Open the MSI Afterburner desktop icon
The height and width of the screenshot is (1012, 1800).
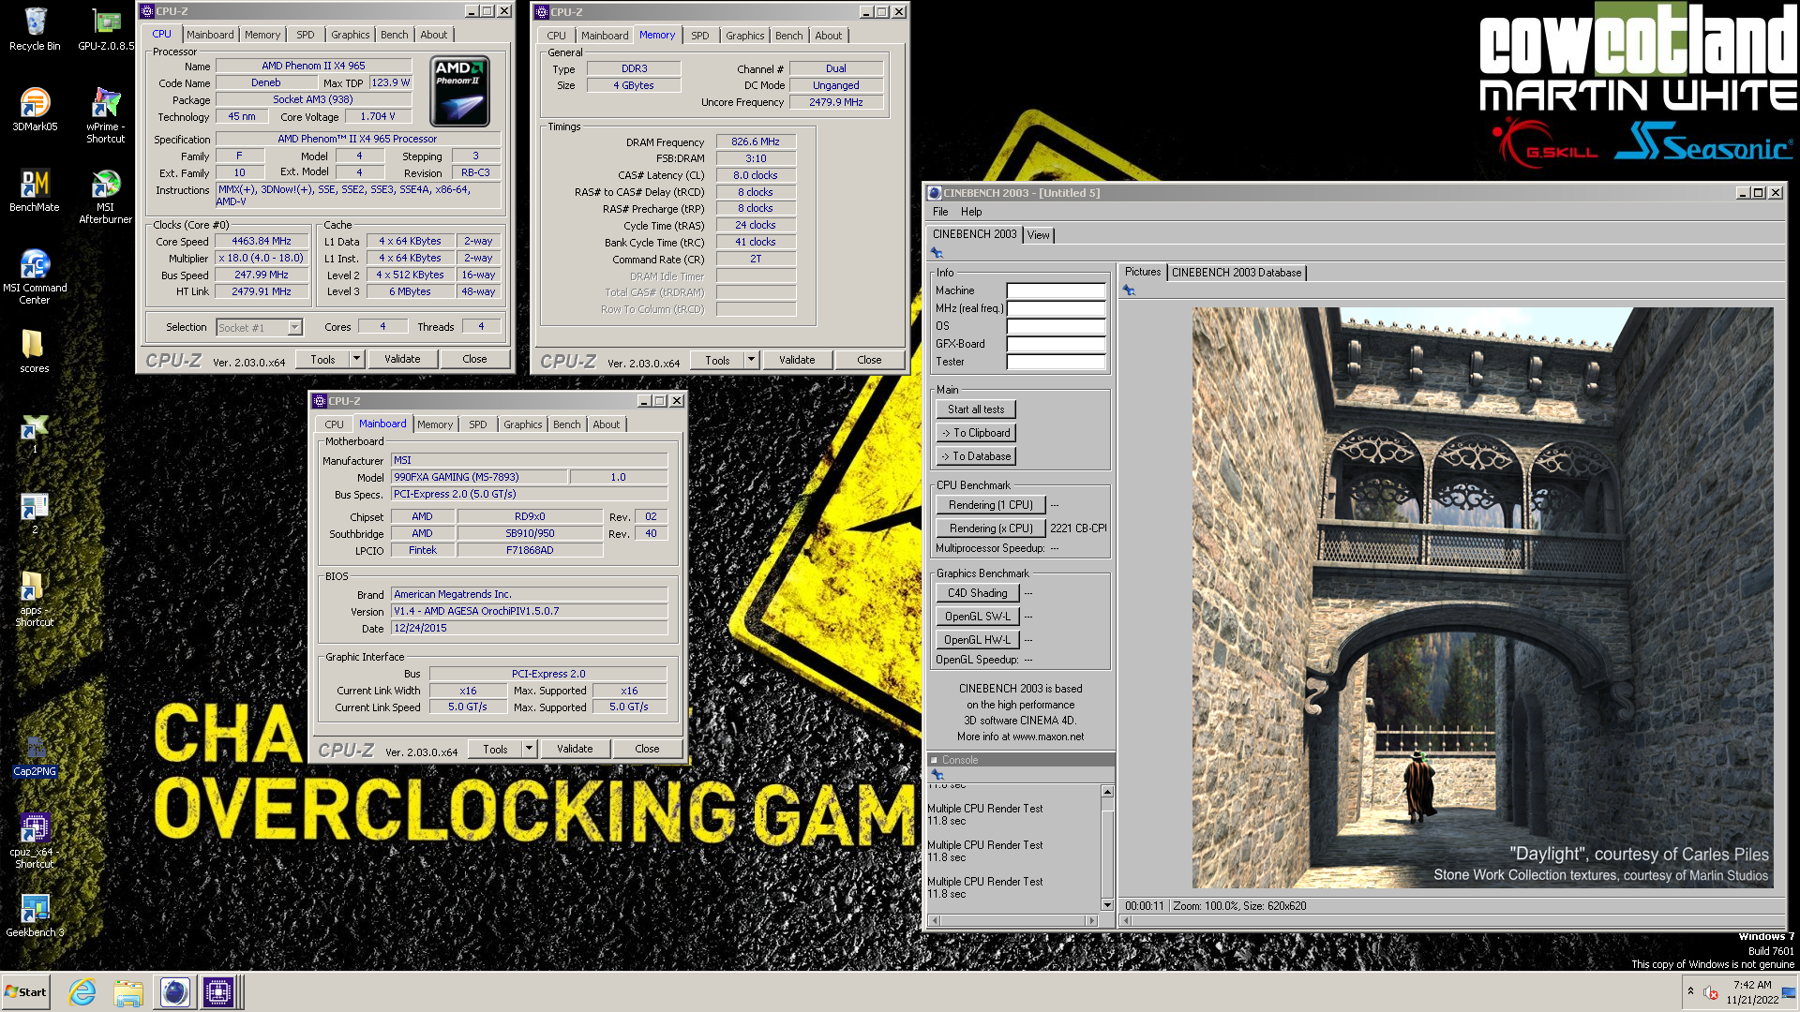pos(106,196)
